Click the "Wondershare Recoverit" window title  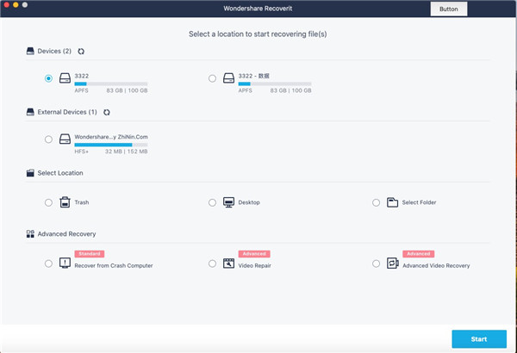258,9
